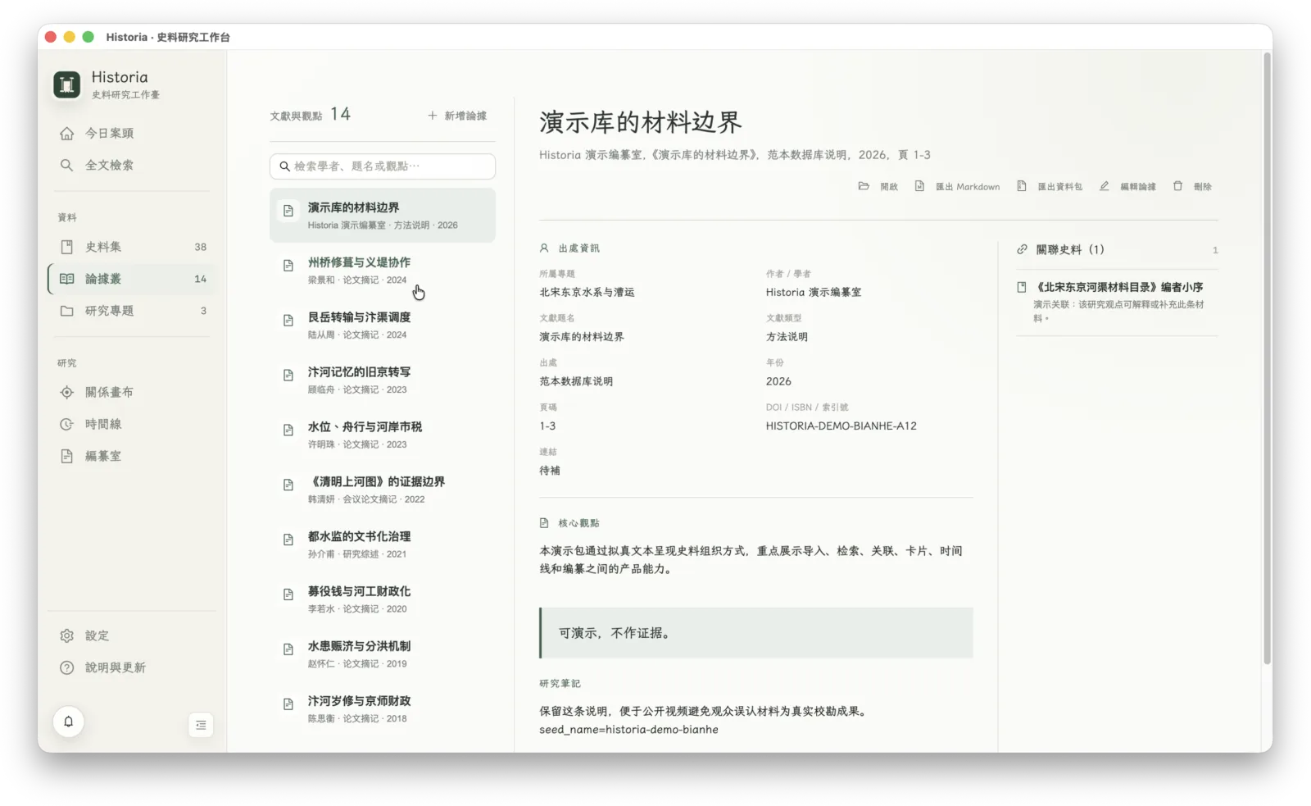
Task: Click the 出處資訊 person icon
Action: pyautogui.click(x=544, y=248)
